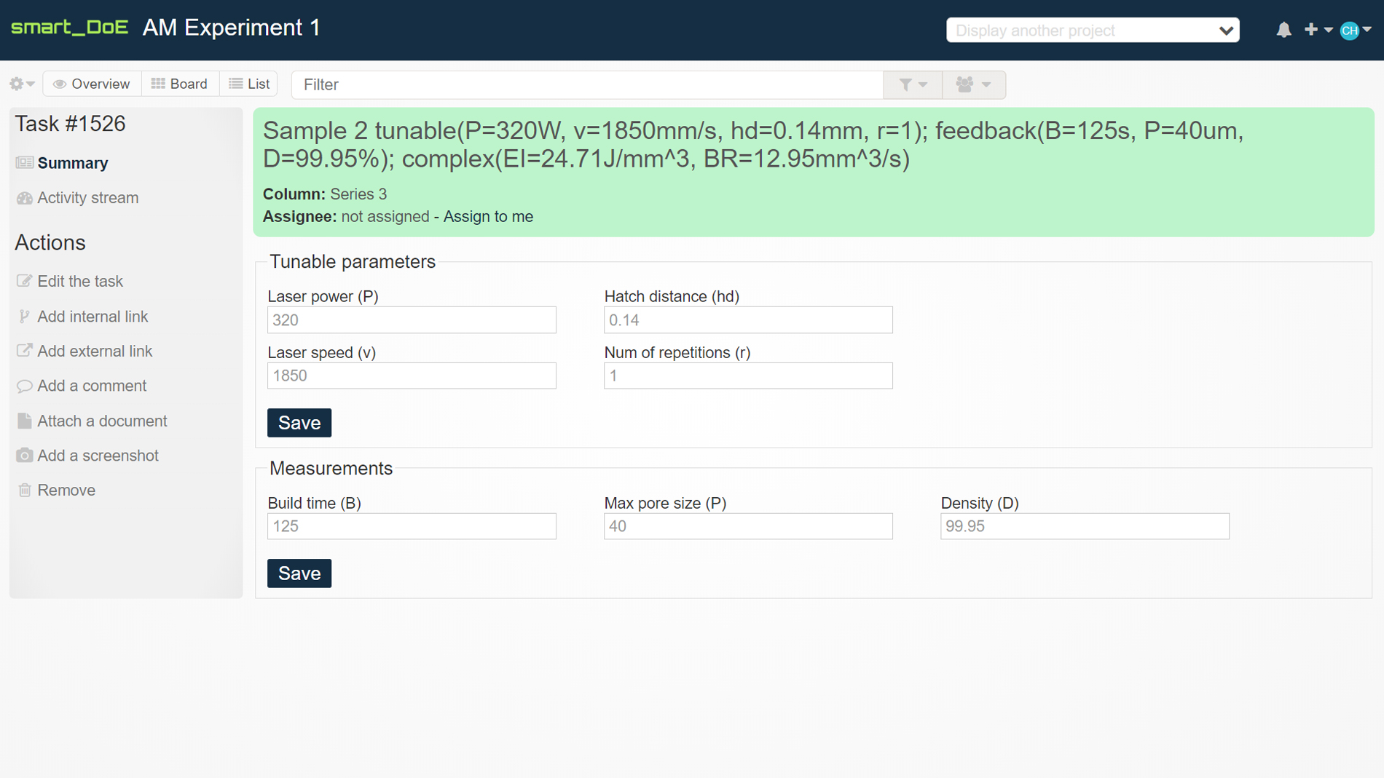The width and height of the screenshot is (1384, 778).
Task: Click Add external link
Action: [x=95, y=351]
